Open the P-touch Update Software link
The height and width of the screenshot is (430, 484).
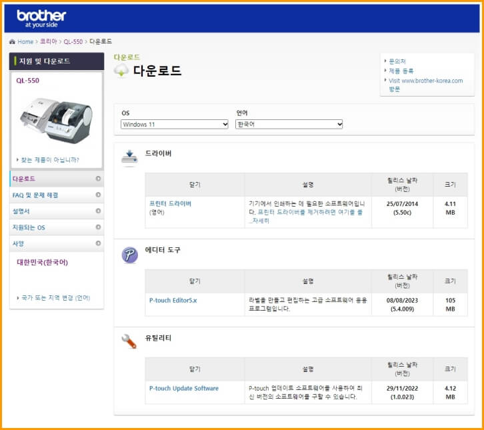(x=183, y=388)
